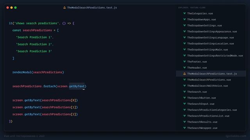Open TheDropdownSettingsLanguage.vue
250x140 pixels.
tap(211, 38)
